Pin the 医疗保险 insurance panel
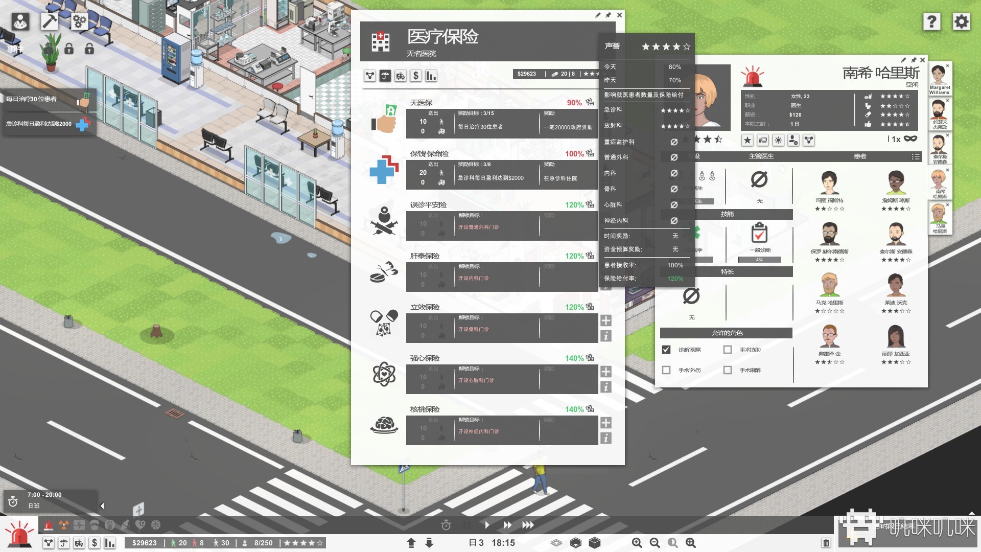 click(609, 15)
